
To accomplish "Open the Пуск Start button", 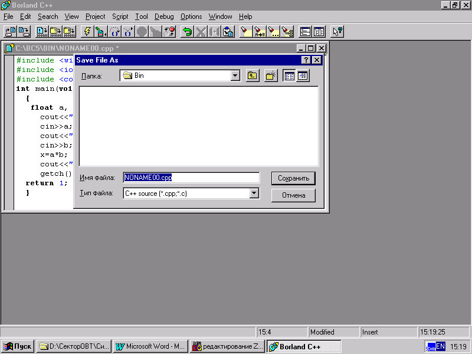I will (18, 346).
